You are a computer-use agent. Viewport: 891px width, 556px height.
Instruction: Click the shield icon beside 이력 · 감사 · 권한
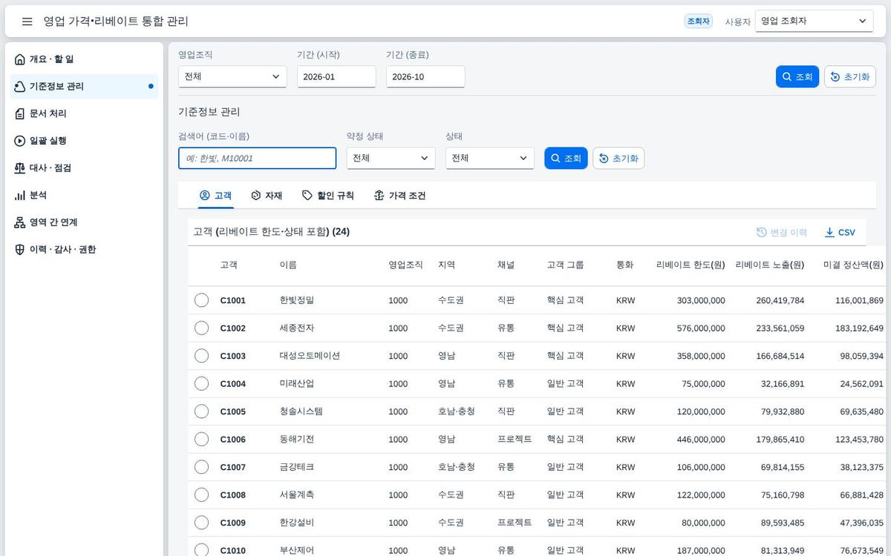20,250
